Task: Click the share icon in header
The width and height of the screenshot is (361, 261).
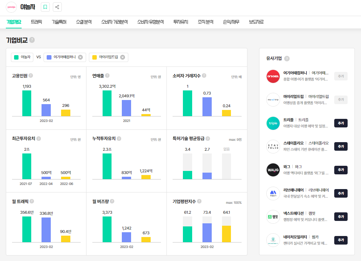Action: click(x=57, y=7)
